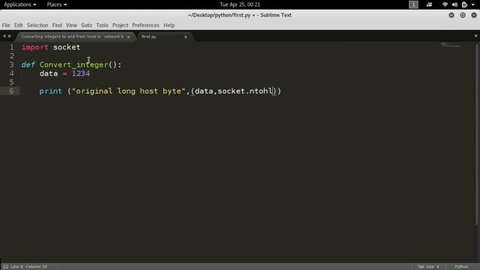Switch to the 'Converting integers' tab
The width and height of the screenshot is (480, 270).
click(x=73, y=37)
